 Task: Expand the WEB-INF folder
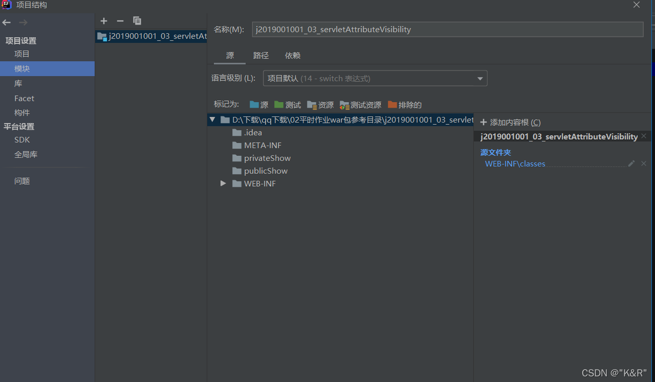point(223,183)
